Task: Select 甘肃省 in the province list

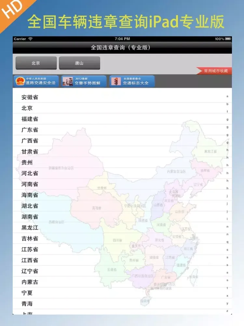Action: (122, 152)
